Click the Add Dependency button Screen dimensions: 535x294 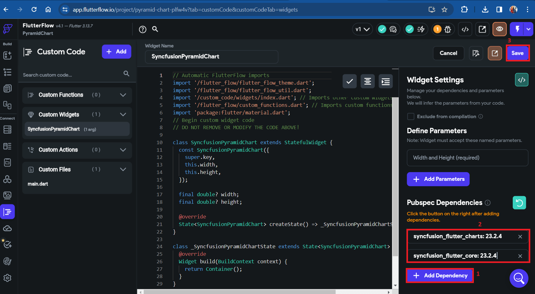coord(440,276)
